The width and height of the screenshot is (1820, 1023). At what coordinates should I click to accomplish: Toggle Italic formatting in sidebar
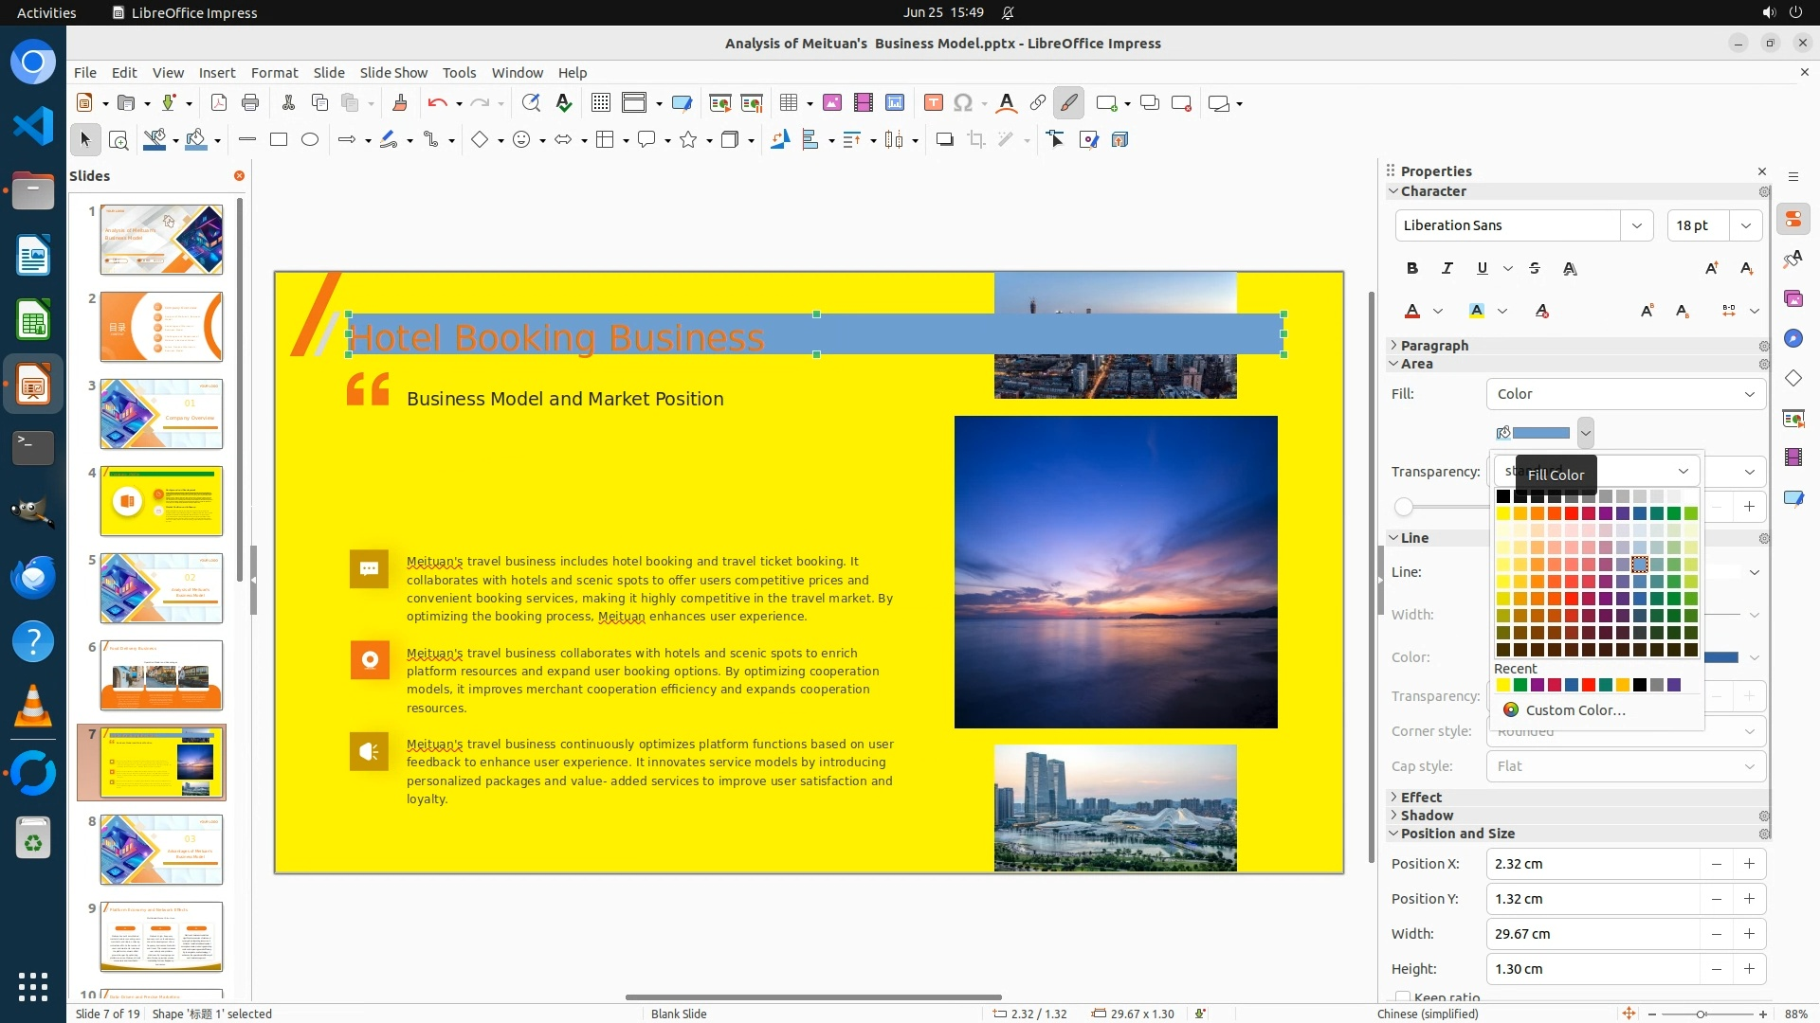coord(1447,269)
